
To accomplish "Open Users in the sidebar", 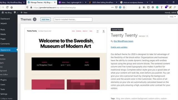I will (3, 84).
